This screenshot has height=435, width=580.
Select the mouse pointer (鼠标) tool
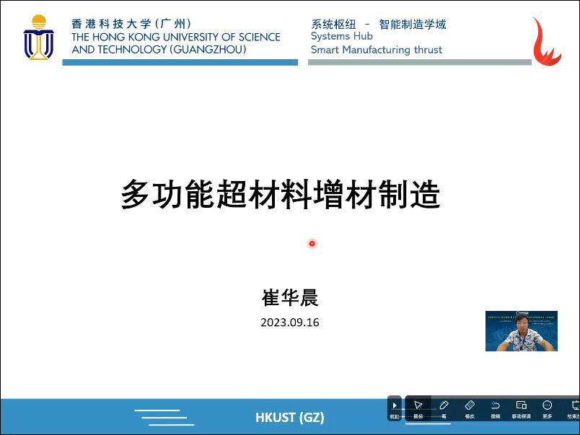[418, 407]
